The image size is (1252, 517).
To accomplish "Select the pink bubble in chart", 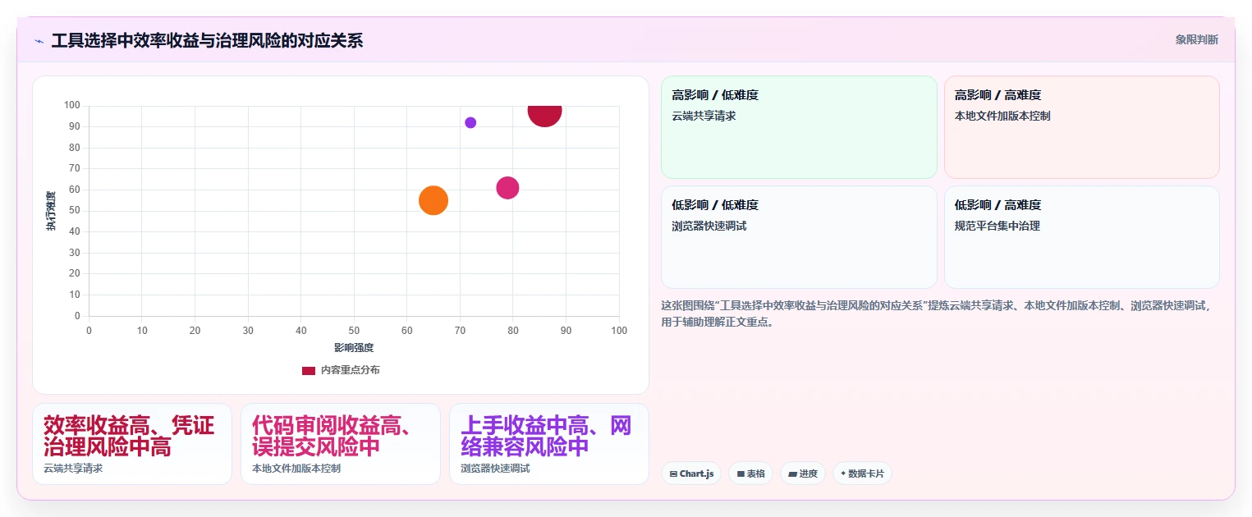I will tap(507, 188).
